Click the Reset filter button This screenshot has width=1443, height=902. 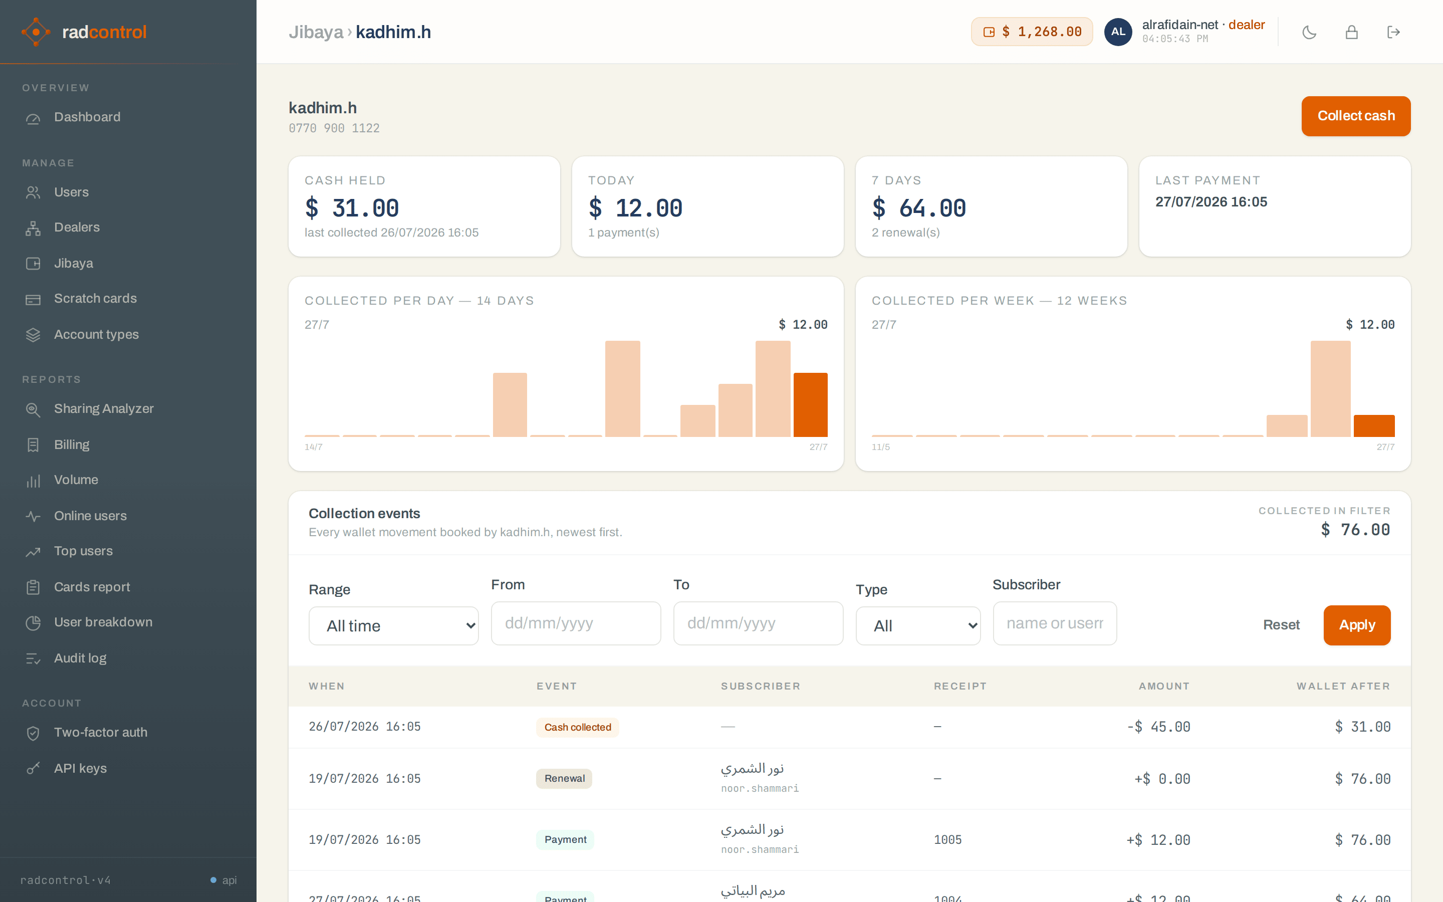[x=1281, y=625]
